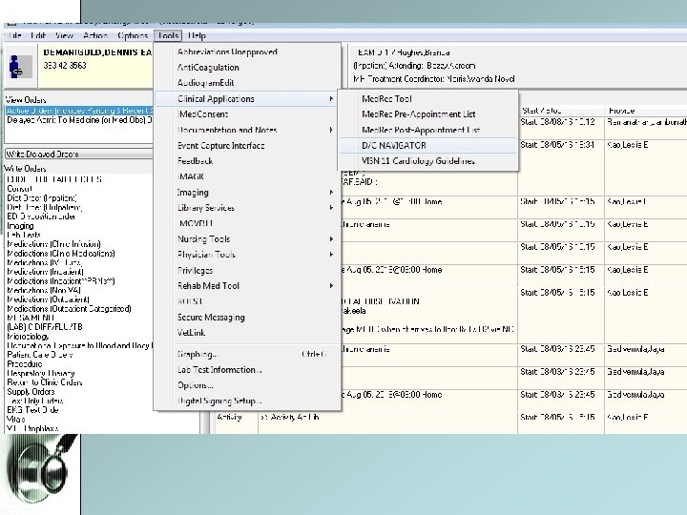Select Medications (Non VA) order type
Viewport: 687px width, 515px height.
pos(44,290)
